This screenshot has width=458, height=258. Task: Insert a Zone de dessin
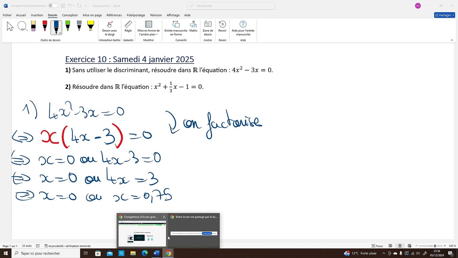[x=208, y=28]
